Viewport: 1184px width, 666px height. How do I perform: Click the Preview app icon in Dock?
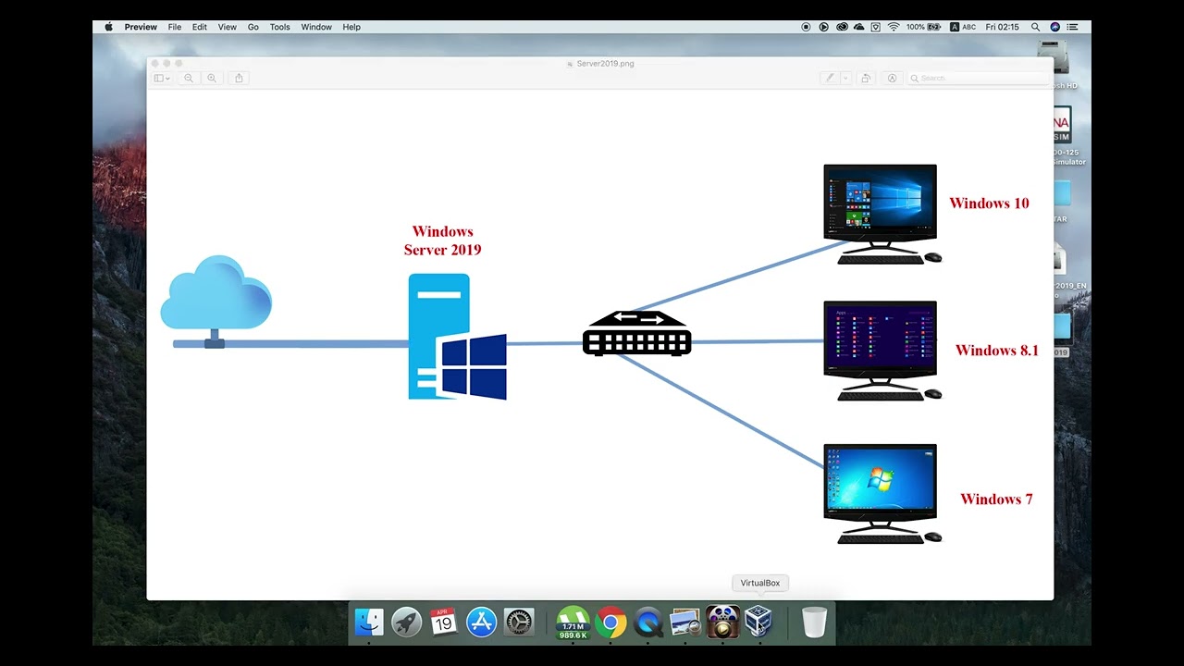(x=685, y=622)
